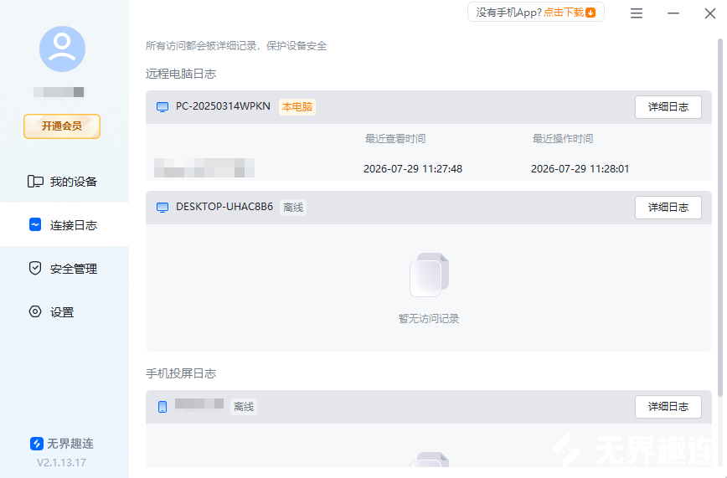Click device name DESKTOP-UHAC8B6
The image size is (727, 478).
224,206
